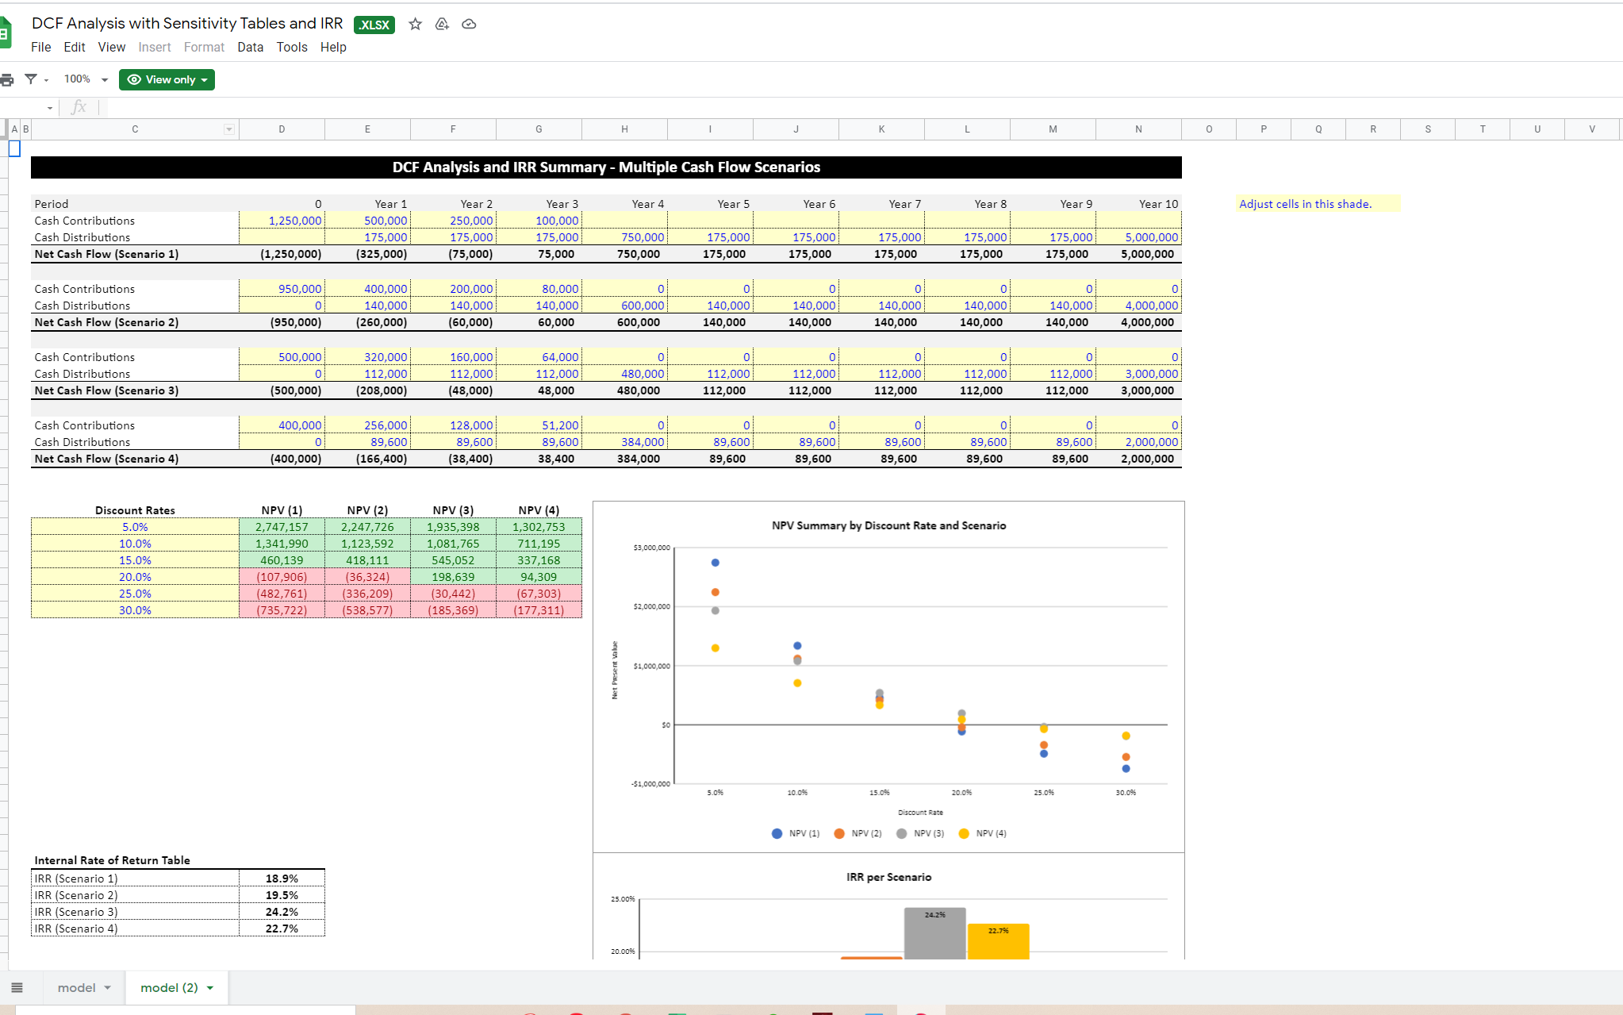This screenshot has height=1015, width=1623.
Task: Open the Data menu
Action: click(250, 47)
